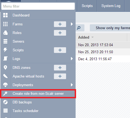Toggle Show only my farms
The image size is (130, 118).
(x=110, y=28)
